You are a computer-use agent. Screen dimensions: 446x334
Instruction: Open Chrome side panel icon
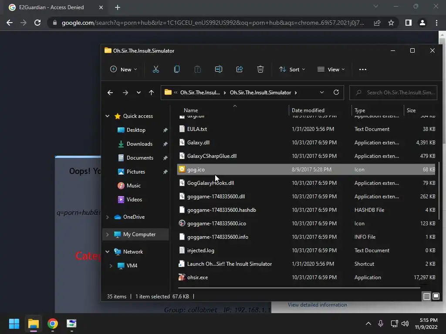click(409, 23)
